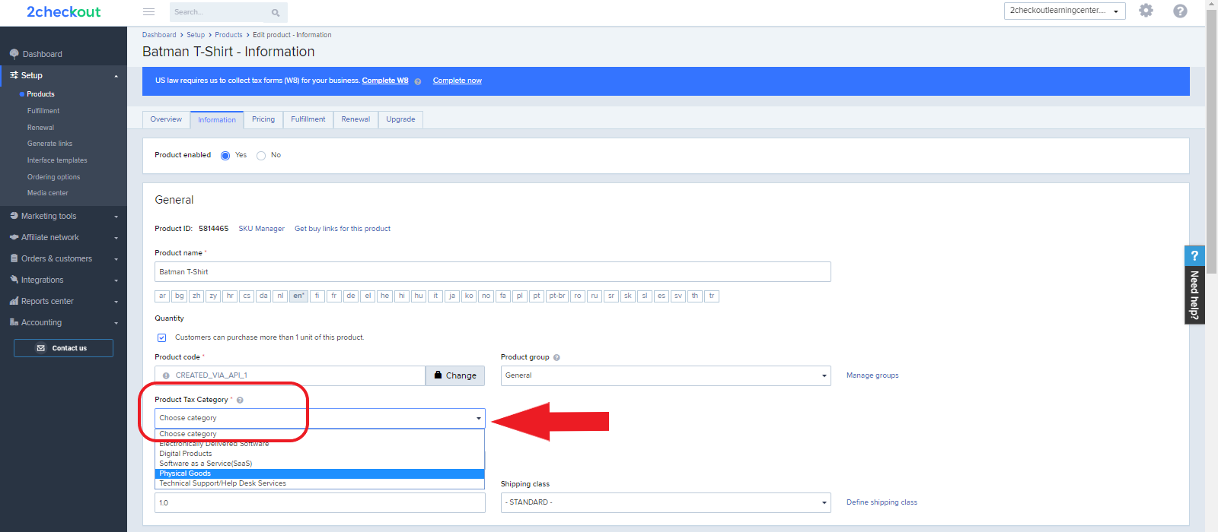Select the 'fr' language toggle

(x=333, y=296)
